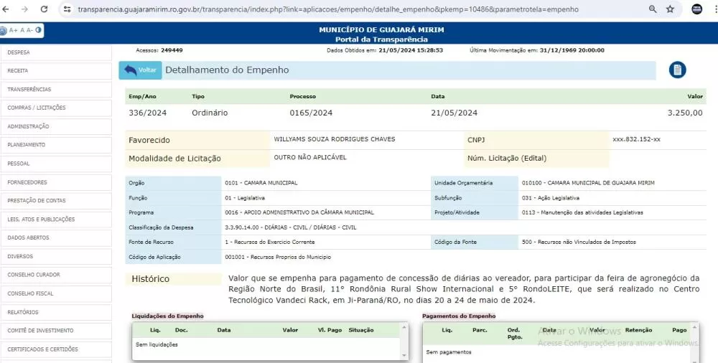
Task: Go back using the browser back arrow
Action: (x=6, y=9)
